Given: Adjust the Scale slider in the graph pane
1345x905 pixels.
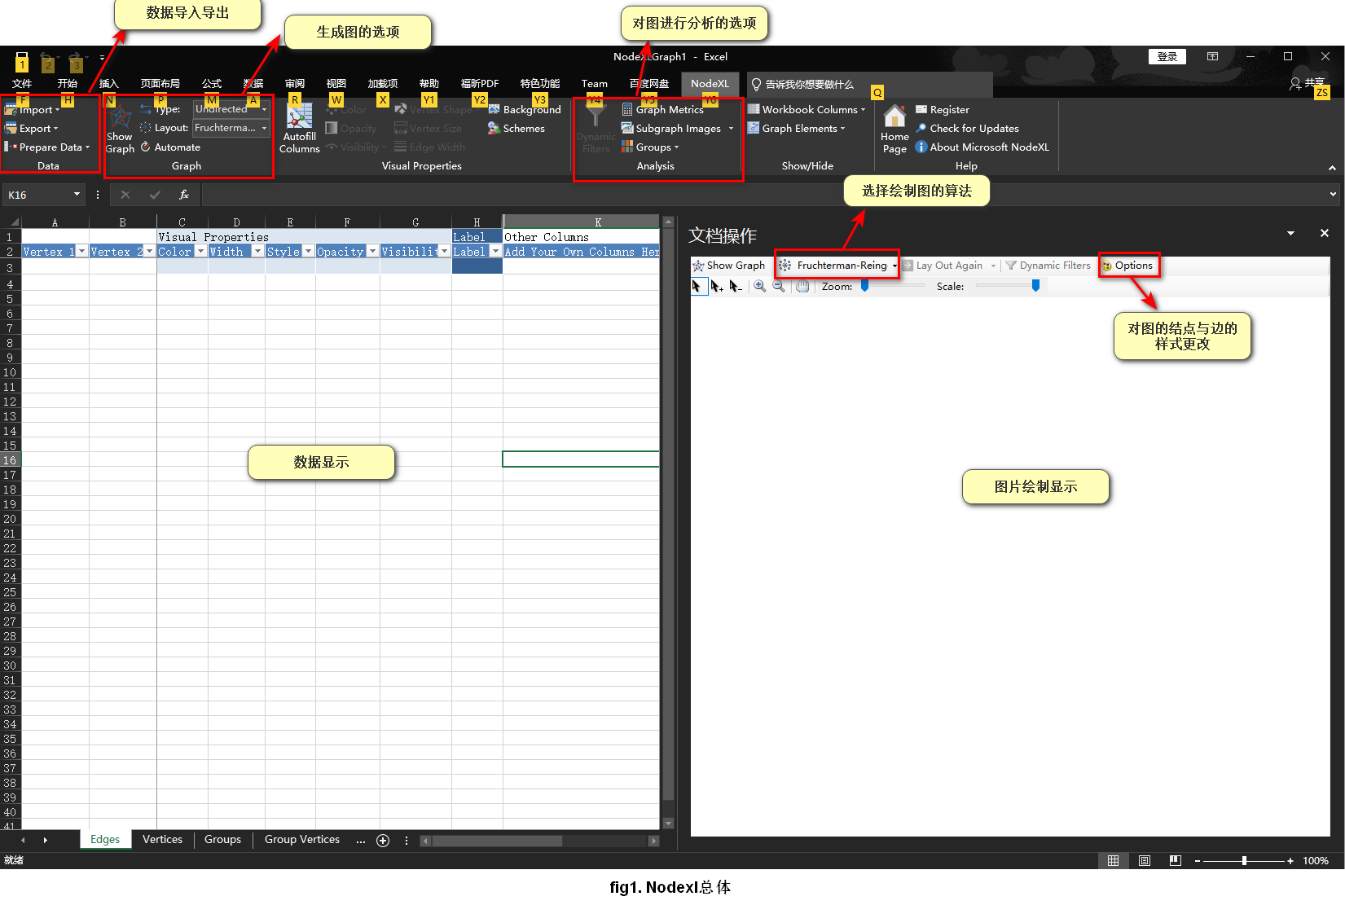Looking at the screenshot, I should coord(1008,286).
